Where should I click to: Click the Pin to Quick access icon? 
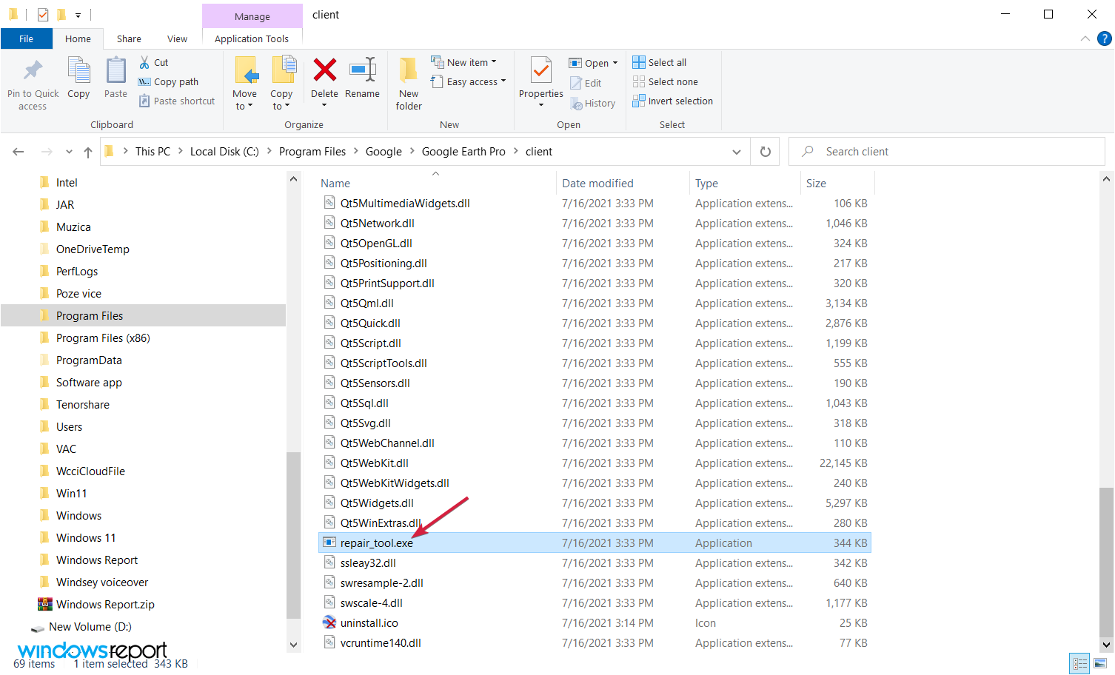33,71
